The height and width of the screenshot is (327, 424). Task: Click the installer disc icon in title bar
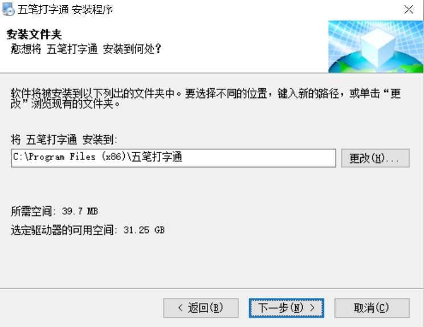(x=8, y=9)
